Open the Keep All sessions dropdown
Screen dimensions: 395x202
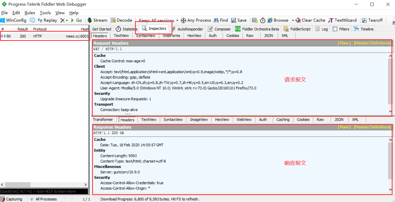click(159, 20)
